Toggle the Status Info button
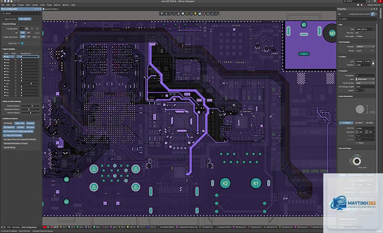Screen dimensions: 383x233 [x=20, y=123]
